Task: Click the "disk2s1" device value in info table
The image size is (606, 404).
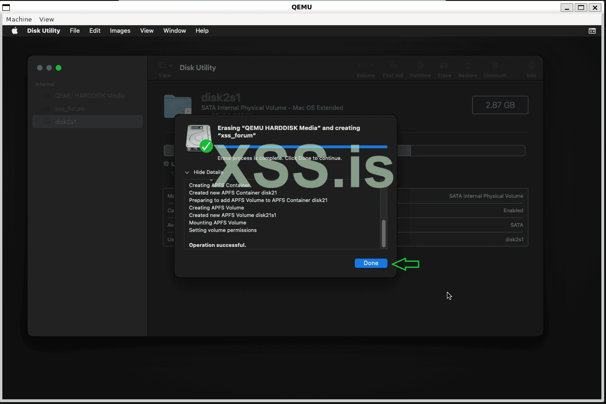Action: pyautogui.click(x=514, y=240)
